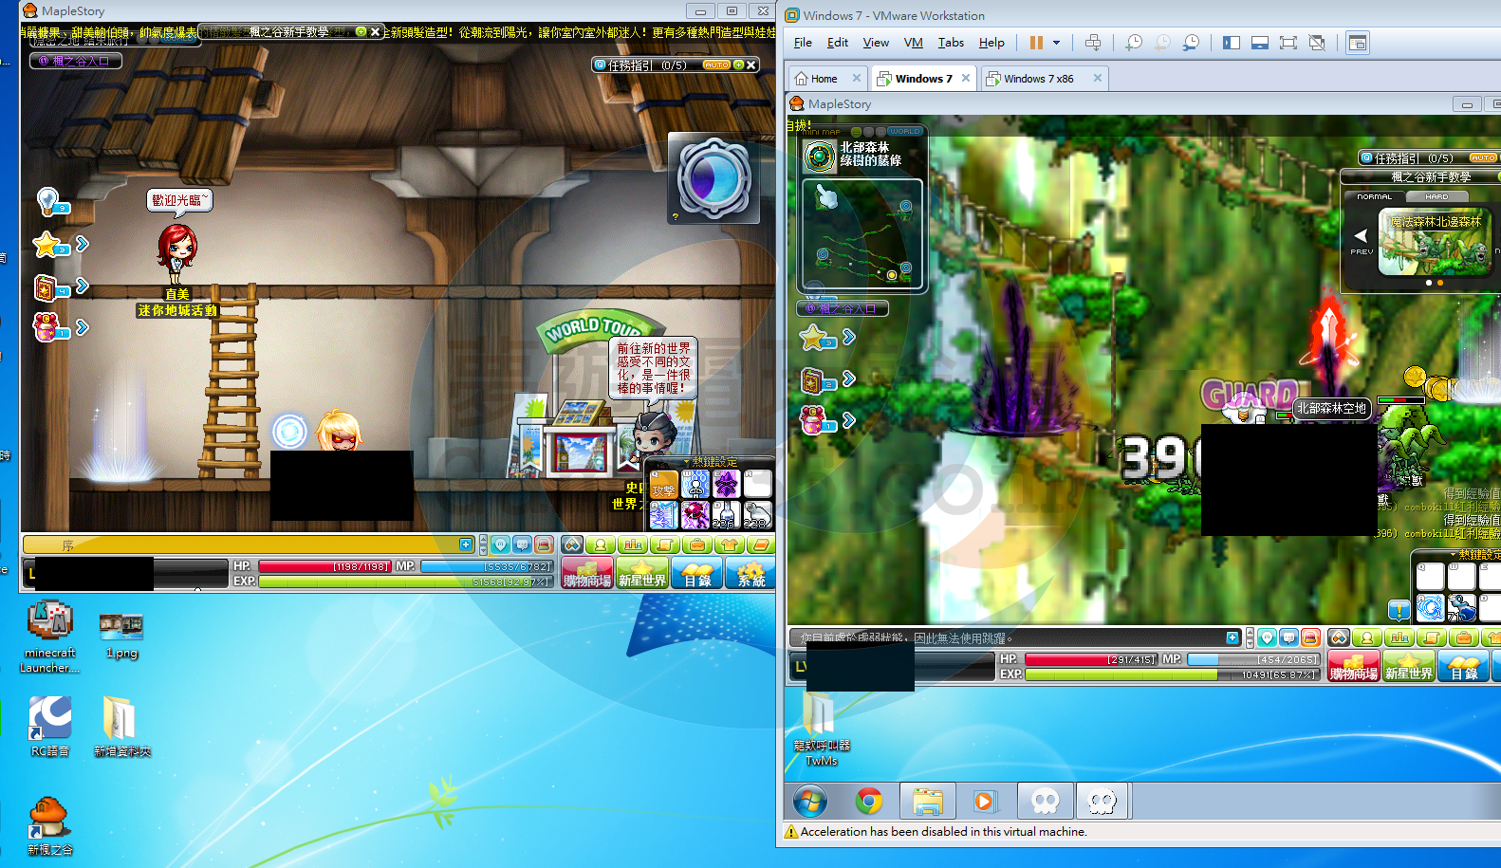Select HARD difficulty tab in the VM game
Screen dimensions: 1501x868
1436,196
